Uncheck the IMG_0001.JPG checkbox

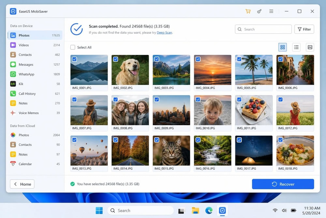pyautogui.click(x=74, y=59)
